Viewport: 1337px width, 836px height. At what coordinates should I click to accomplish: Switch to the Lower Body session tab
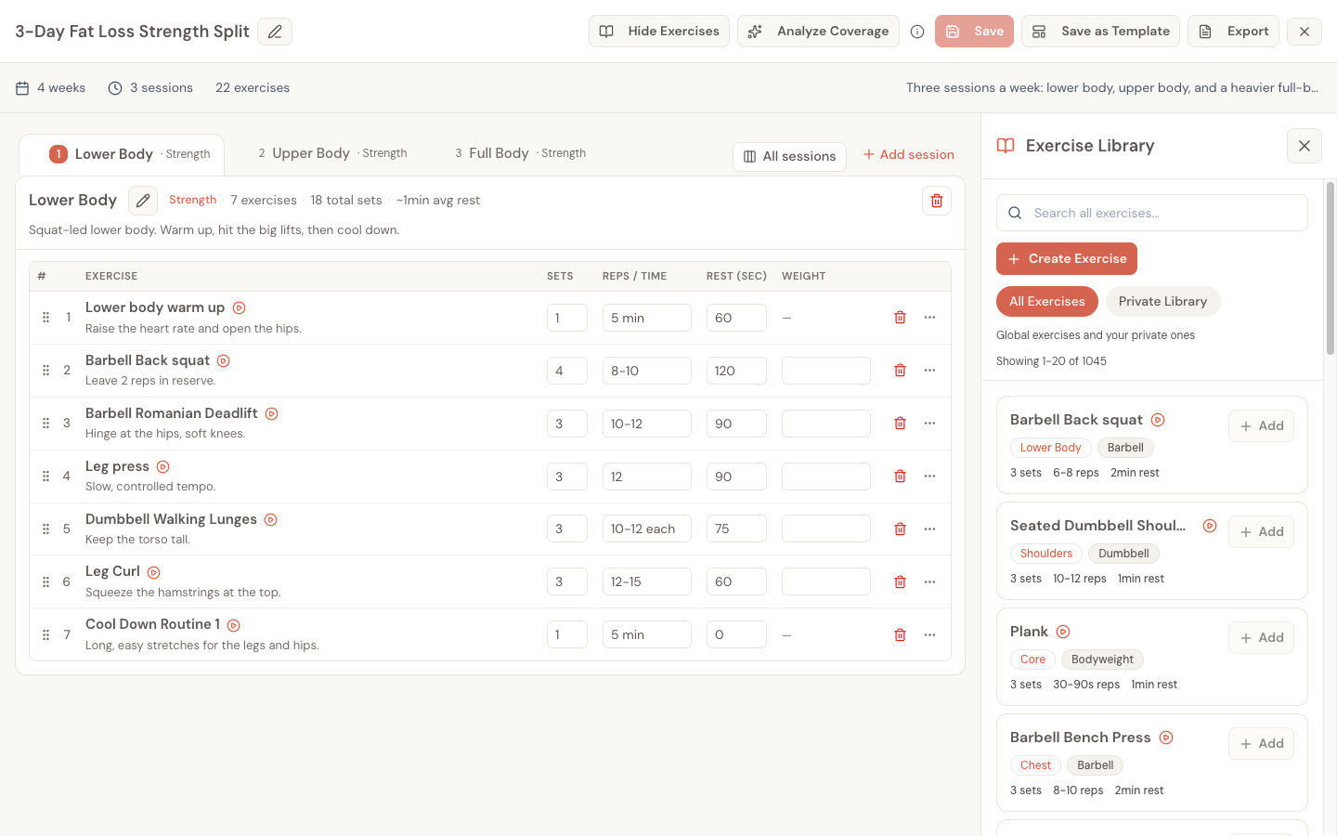(x=122, y=154)
